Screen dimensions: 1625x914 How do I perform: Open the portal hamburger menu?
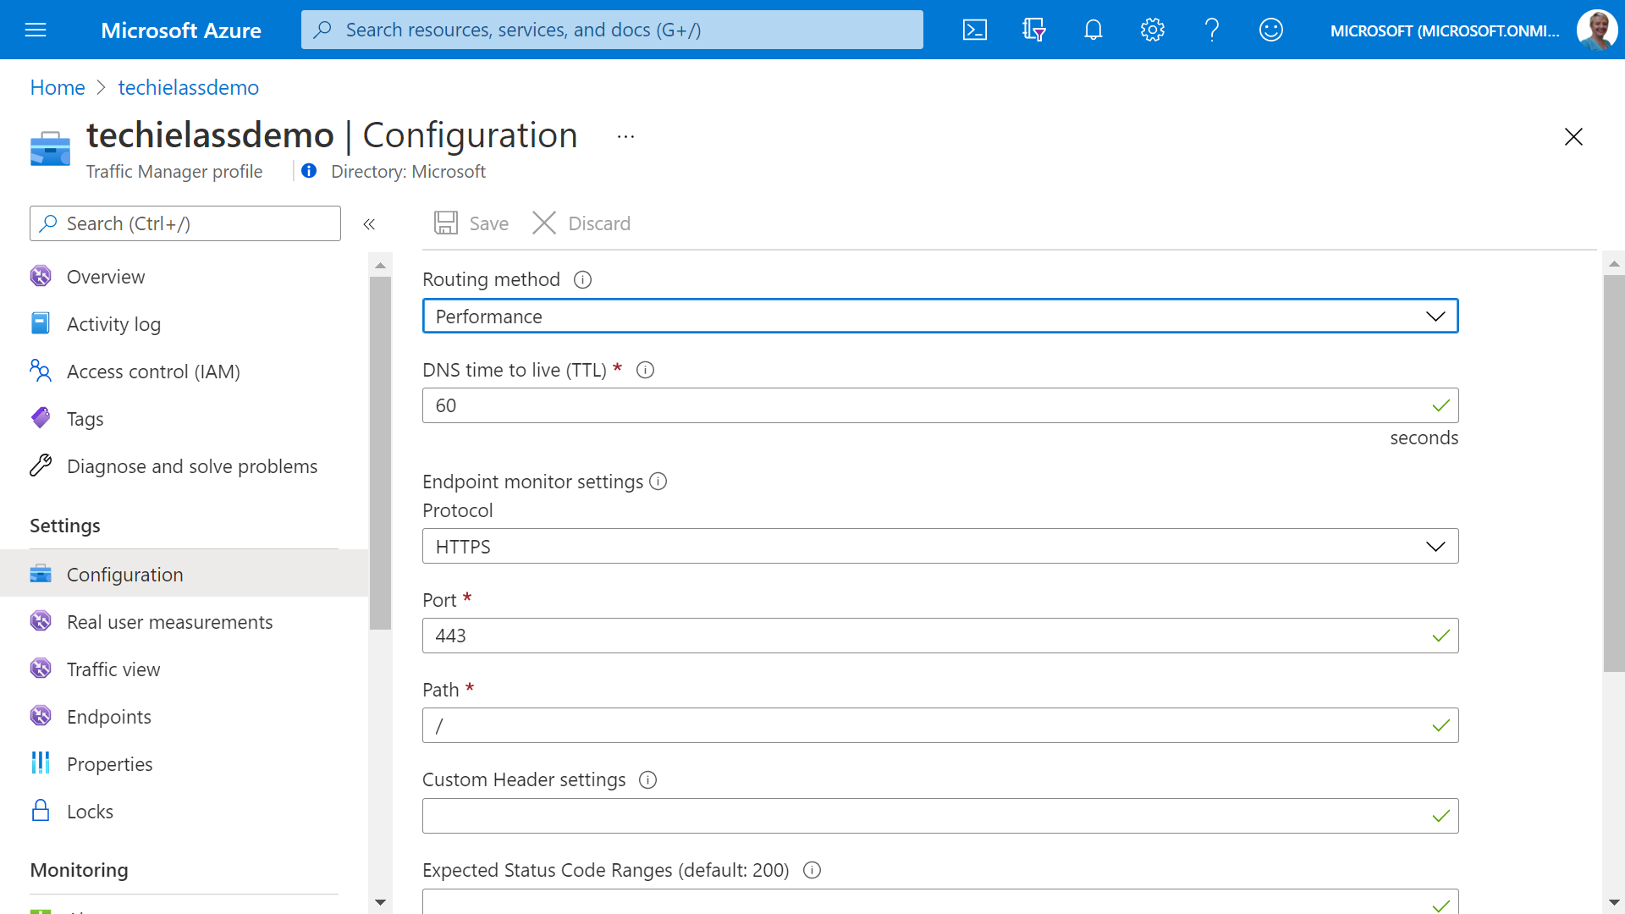click(x=36, y=30)
